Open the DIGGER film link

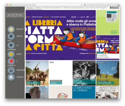tap(53, 83)
